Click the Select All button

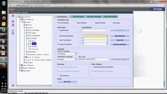coord(120,40)
